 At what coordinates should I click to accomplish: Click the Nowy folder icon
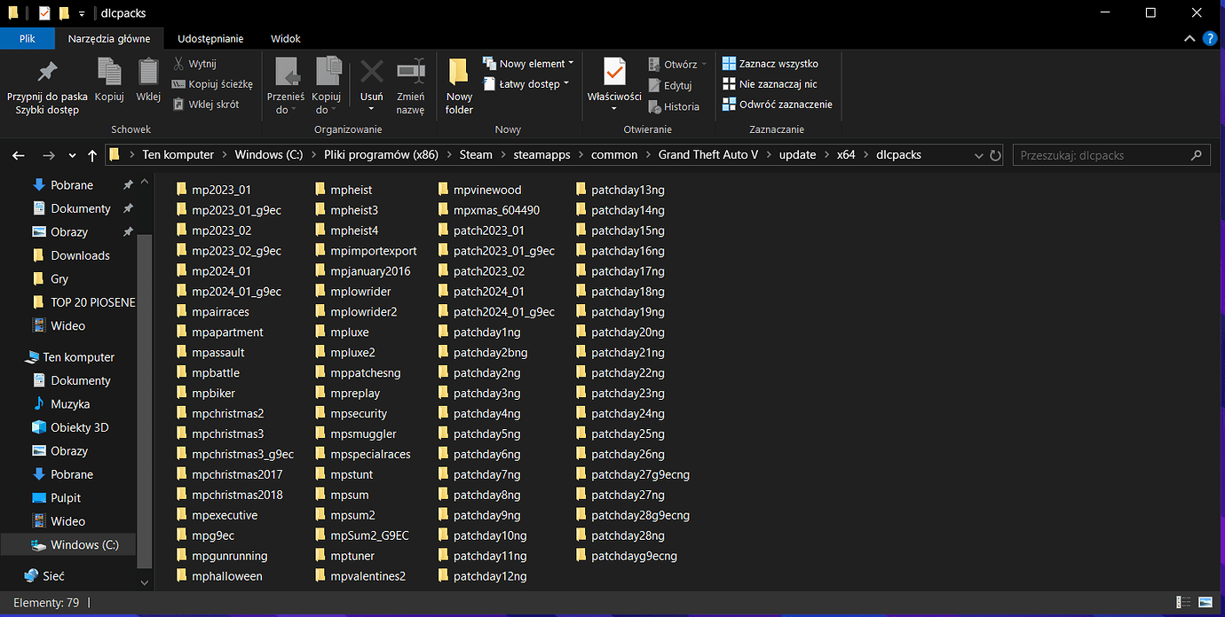[458, 84]
